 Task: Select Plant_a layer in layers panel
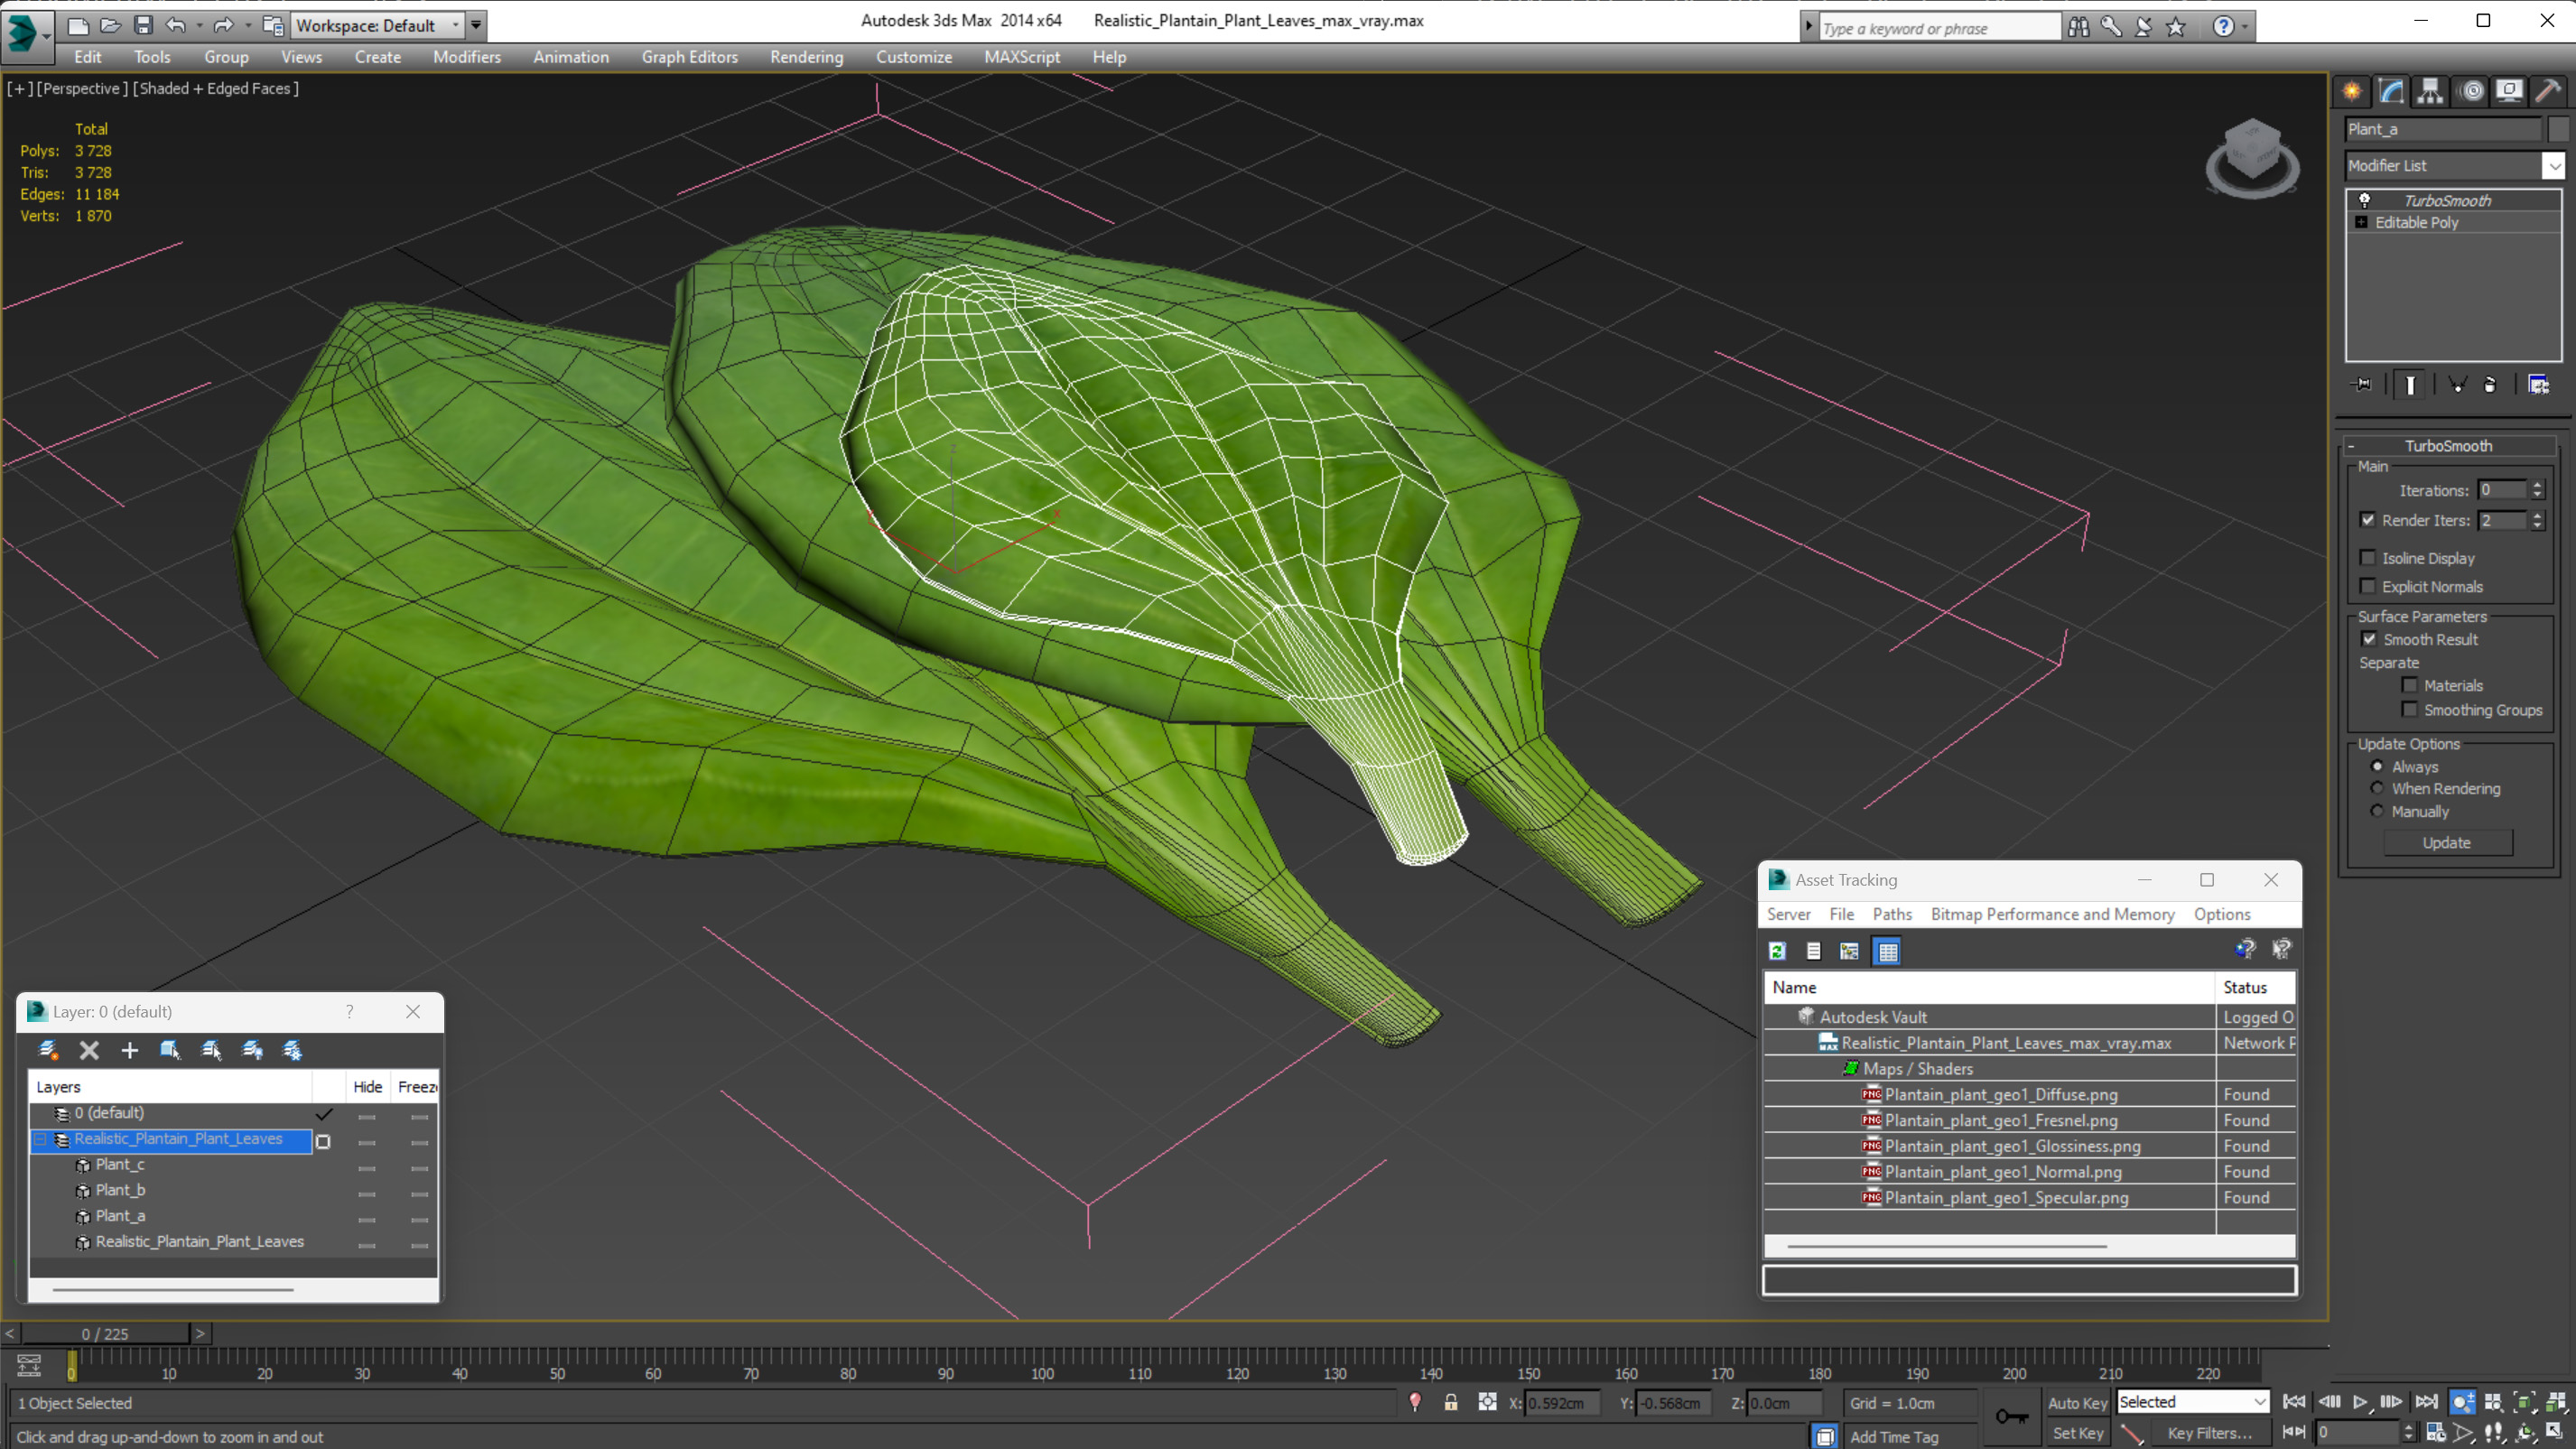point(118,1215)
